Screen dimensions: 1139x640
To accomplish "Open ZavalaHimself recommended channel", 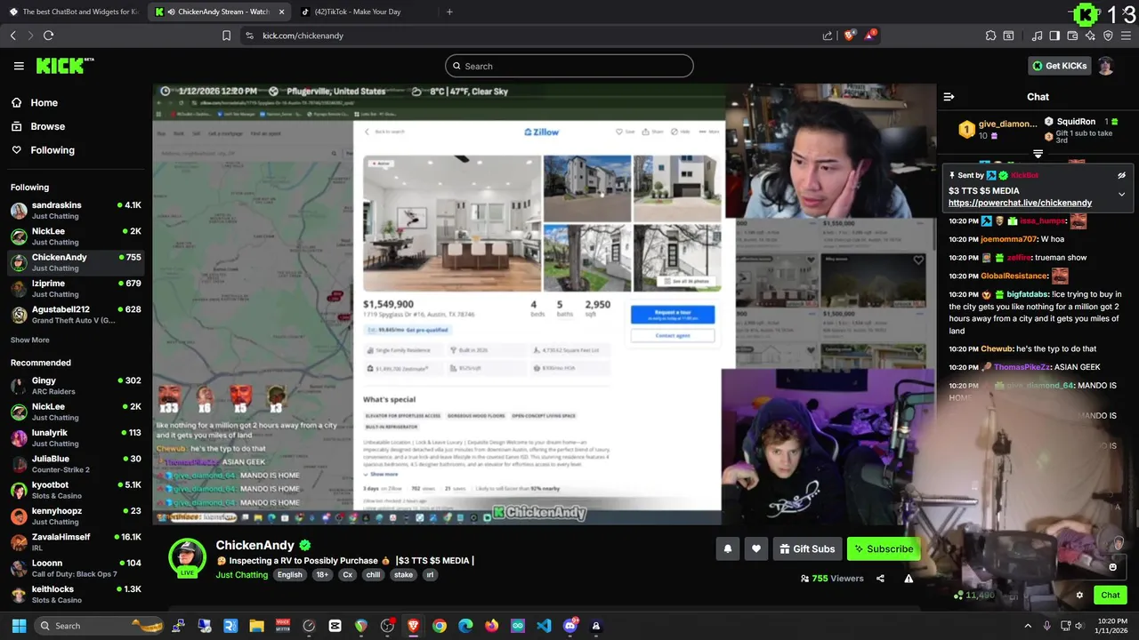I will tap(76, 542).
